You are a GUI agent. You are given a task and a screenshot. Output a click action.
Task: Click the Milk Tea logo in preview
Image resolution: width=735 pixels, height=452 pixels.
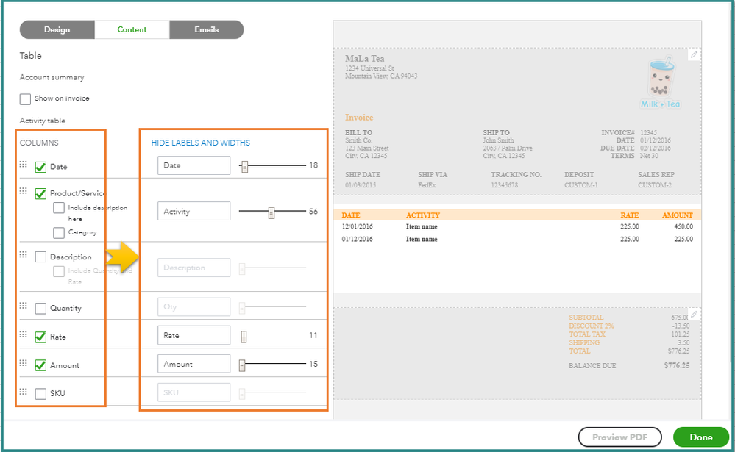tap(661, 83)
